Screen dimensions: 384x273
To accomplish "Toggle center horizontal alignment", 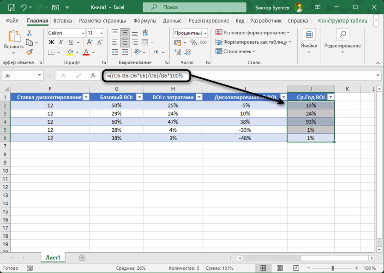I will [125, 42].
